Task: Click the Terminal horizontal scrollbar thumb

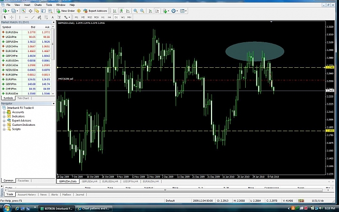Action: 165,190
